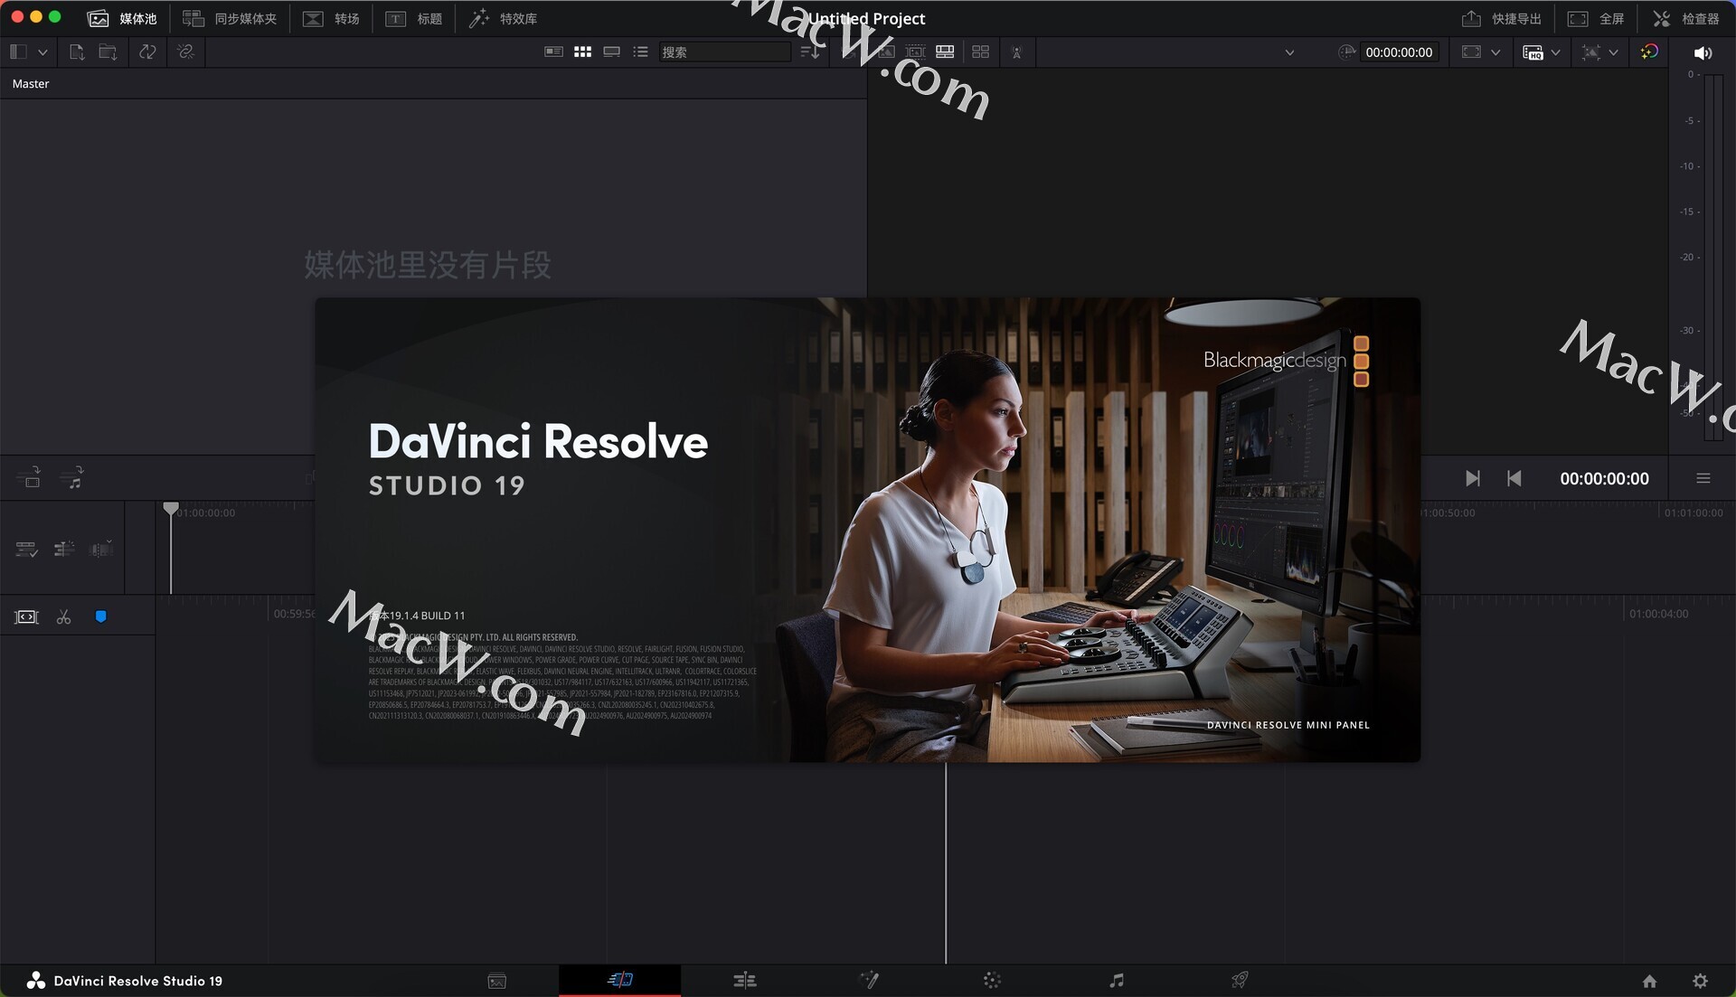1736x997 pixels.
Task: Select source tape viewer mode icon
Action: point(915,52)
